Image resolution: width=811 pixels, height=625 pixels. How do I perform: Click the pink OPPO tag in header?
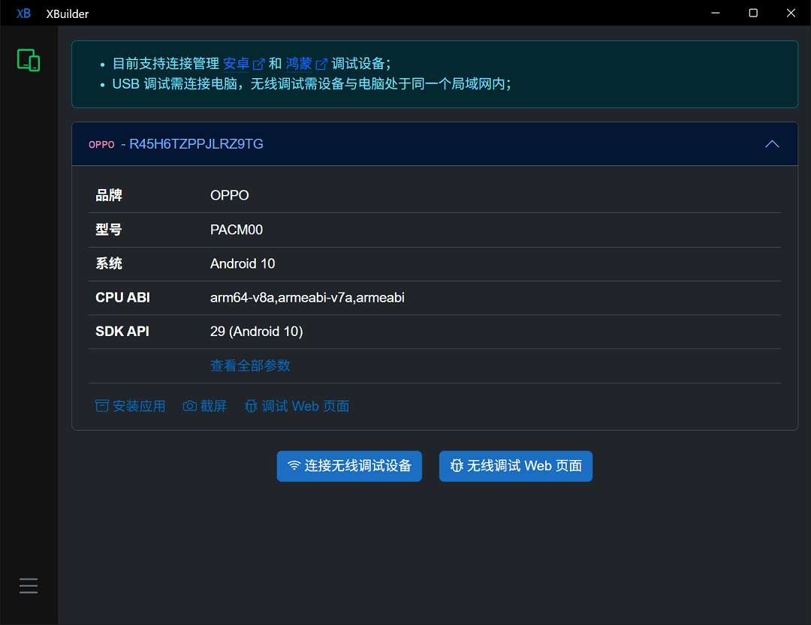[x=101, y=145]
